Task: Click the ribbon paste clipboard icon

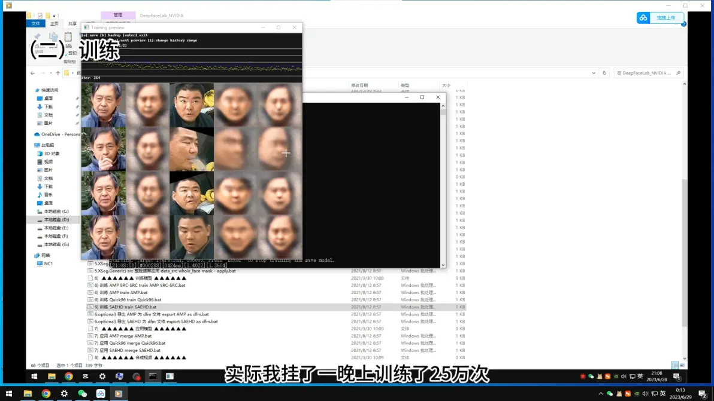Action: click(x=68, y=37)
